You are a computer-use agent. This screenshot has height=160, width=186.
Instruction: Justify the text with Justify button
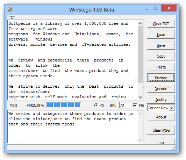[x=161, y=100]
